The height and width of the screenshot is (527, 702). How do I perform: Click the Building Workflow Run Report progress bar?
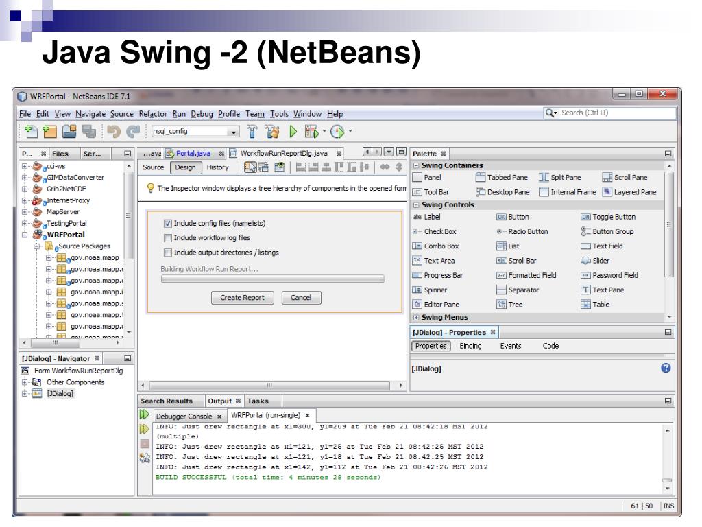(273, 279)
